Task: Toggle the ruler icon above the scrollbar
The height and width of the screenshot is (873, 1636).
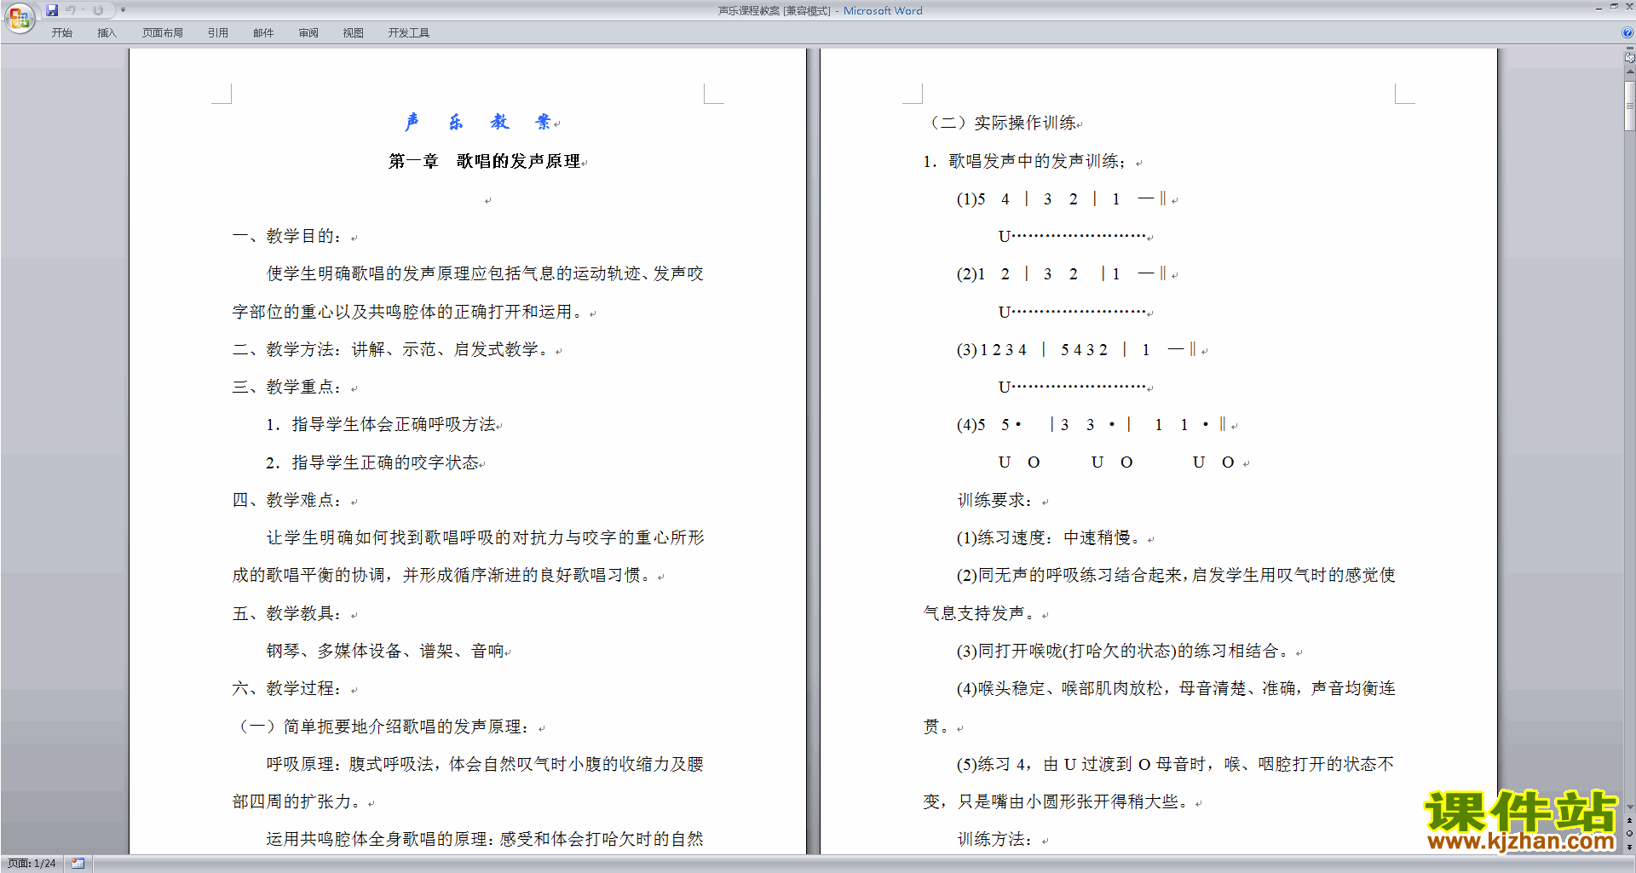Action: [1629, 58]
